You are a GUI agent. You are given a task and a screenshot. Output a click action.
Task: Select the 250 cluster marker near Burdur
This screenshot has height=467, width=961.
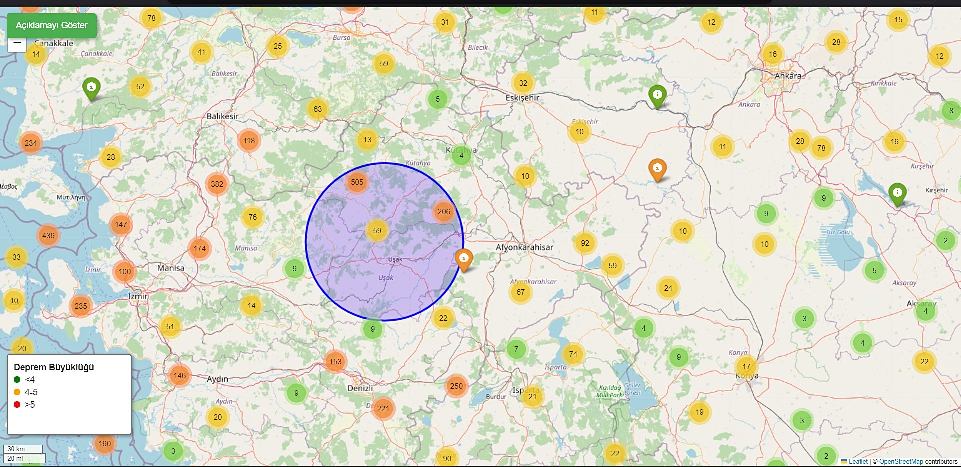[456, 386]
